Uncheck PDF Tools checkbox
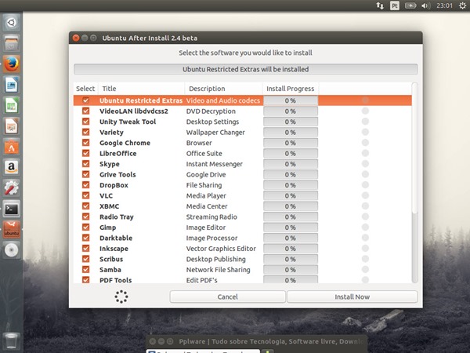The height and width of the screenshot is (353, 470). (x=85, y=280)
